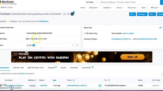The height and width of the screenshot is (91, 163).
Task: Open the Earn dropdown button
Action: click(x=152, y=14)
